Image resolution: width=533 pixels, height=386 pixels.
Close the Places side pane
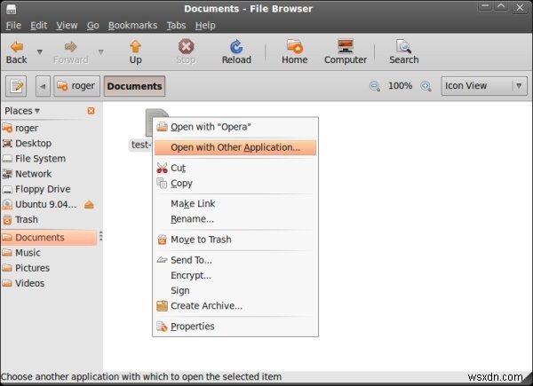pos(91,111)
